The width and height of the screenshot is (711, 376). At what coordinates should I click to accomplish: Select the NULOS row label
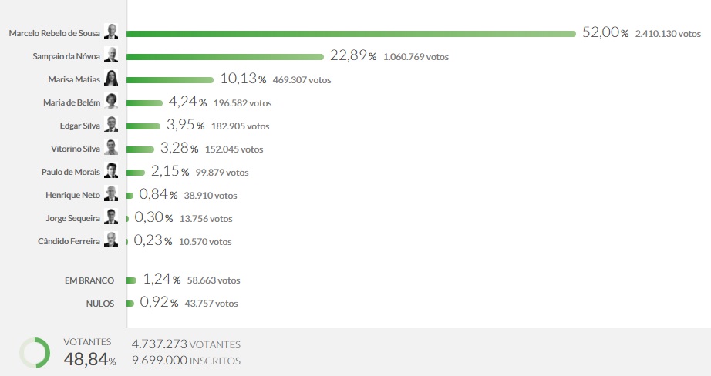[99, 304]
